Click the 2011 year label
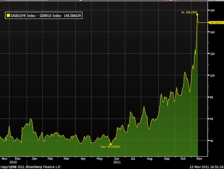This screenshot has width=224, height=169. click(x=117, y=162)
